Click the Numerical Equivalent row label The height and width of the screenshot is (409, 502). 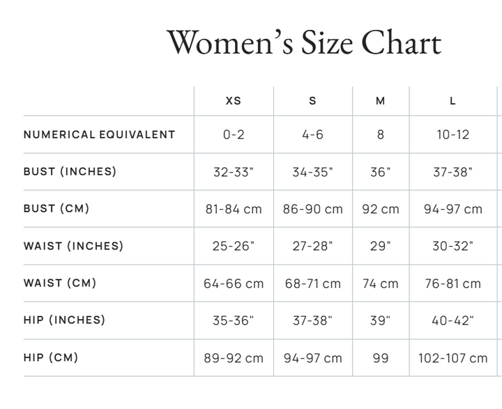pyautogui.click(x=99, y=134)
